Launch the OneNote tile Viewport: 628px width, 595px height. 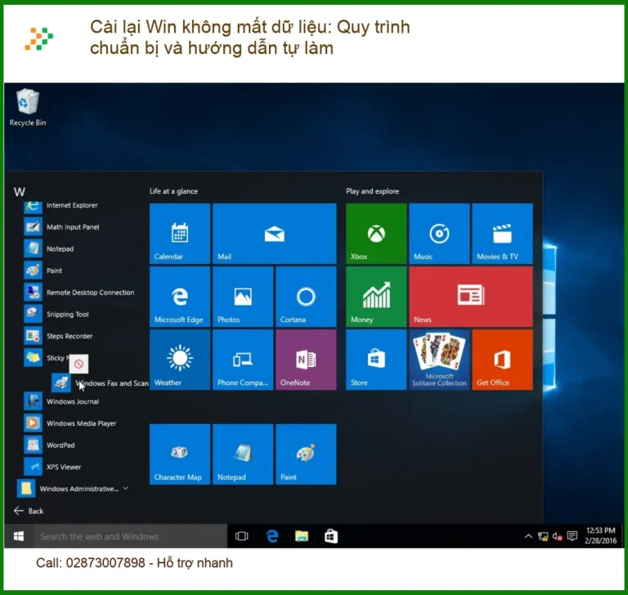(306, 360)
